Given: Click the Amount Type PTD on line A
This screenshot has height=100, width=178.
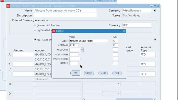Looking at the screenshot, I should (148, 54).
